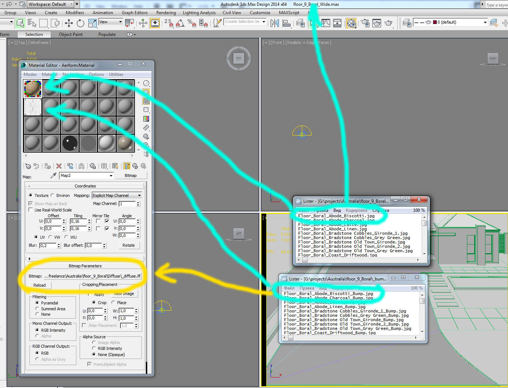Enable Use Real-World Scale checkbox

(x=31, y=210)
